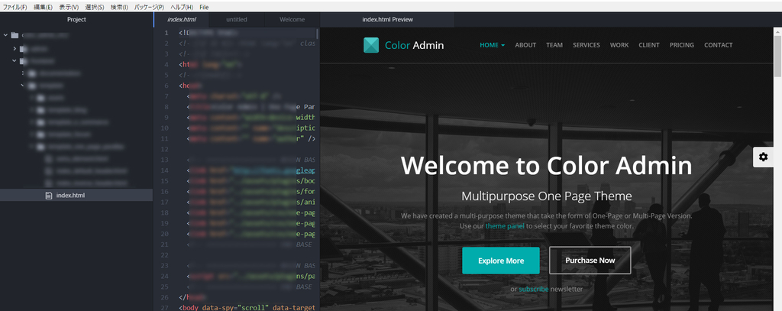Select index.html in the project tree
The width and height of the screenshot is (782, 311).
click(x=76, y=195)
